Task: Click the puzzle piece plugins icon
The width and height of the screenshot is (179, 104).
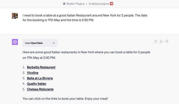Action: pos(64,4)
